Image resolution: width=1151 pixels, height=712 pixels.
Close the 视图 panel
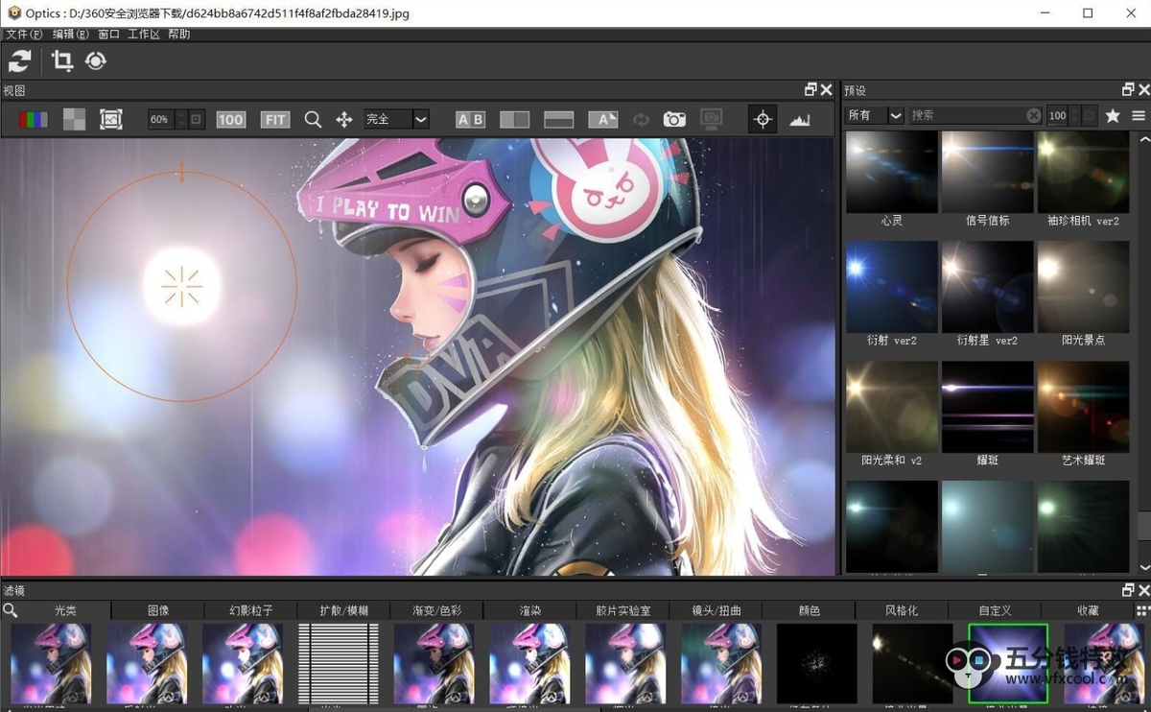[826, 90]
